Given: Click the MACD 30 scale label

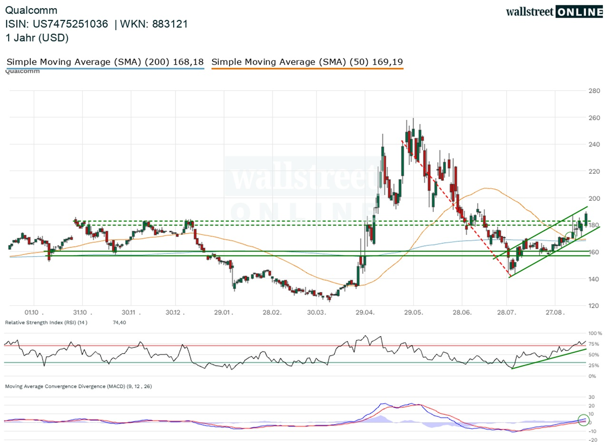Looking at the screenshot, I should click(592, 397).
